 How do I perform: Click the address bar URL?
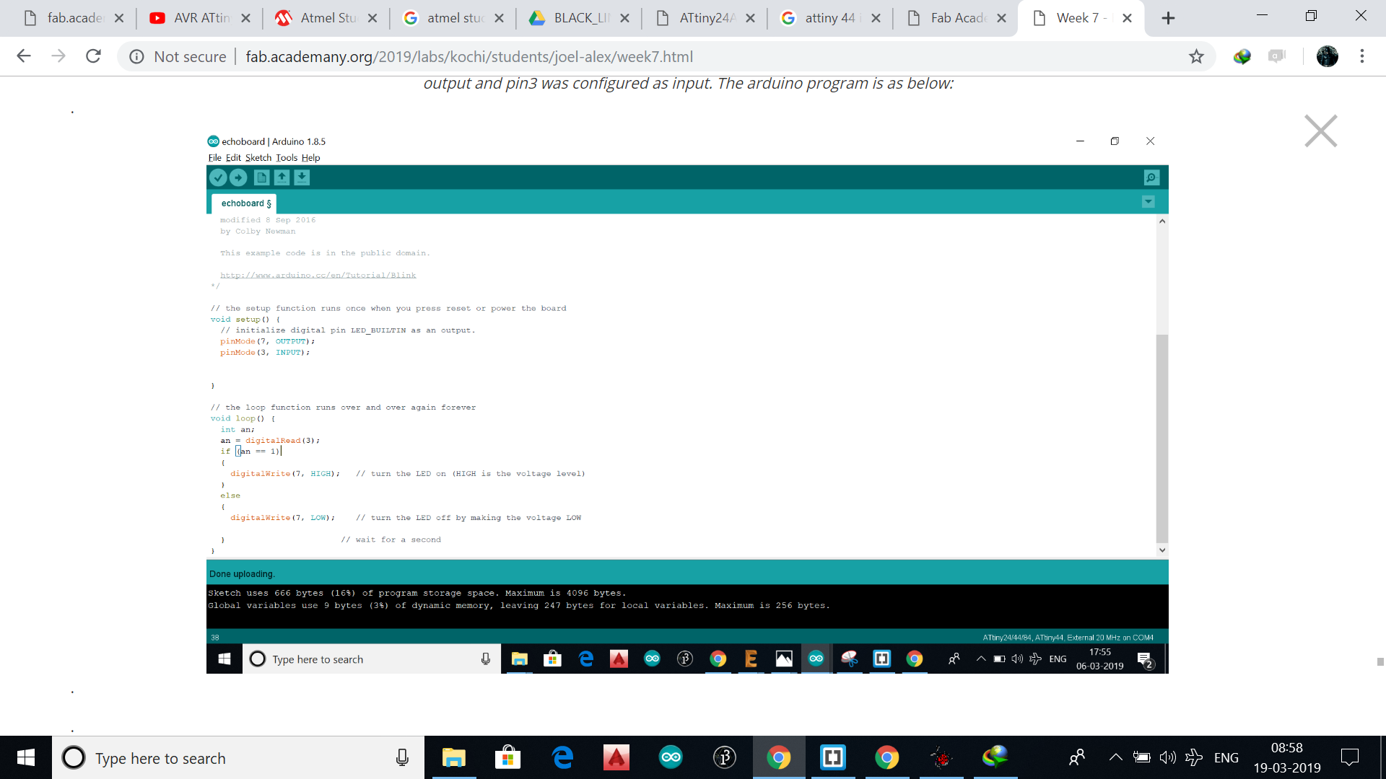pyautogui.click(x=469, y=56)
